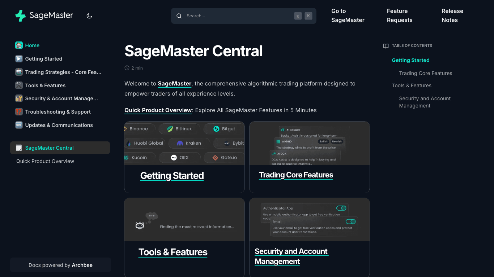Click the NEW badge icon for Updates
494x277 pixels.
(19, 125)
